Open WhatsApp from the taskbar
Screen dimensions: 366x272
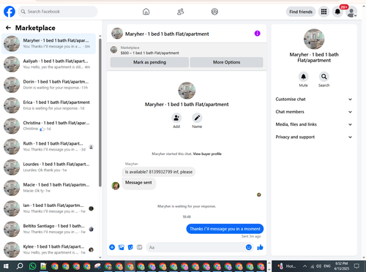tap(32, 266)
